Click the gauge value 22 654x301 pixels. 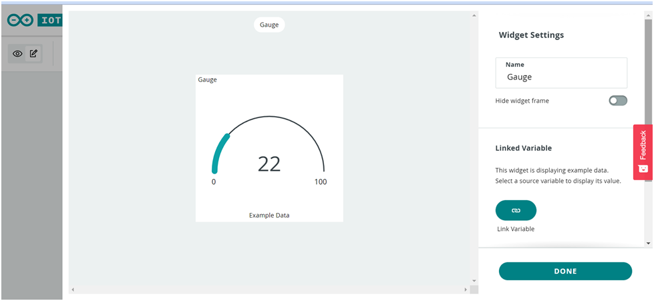[269, 164]
